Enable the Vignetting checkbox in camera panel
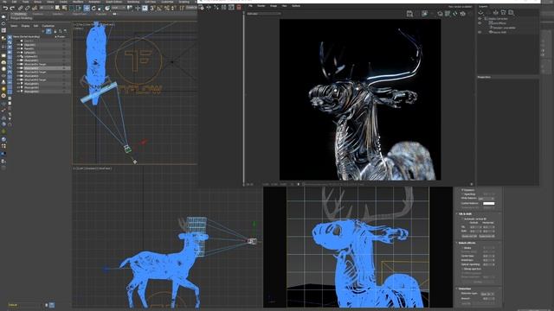The image size is (554, 311). pyautogui.click(x=462, y=194)
